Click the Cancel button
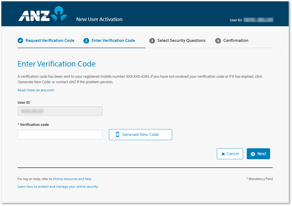This screenshot has height=206, width=292. pos(230,153)
